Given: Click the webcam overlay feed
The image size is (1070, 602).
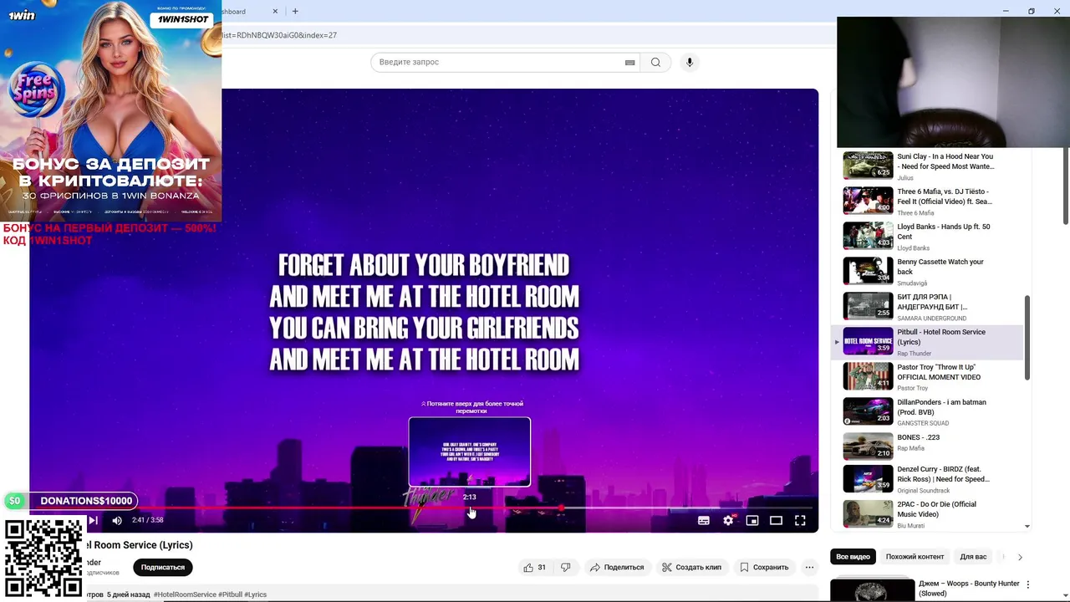Looking at the screenshot, I should coord(953,82).
